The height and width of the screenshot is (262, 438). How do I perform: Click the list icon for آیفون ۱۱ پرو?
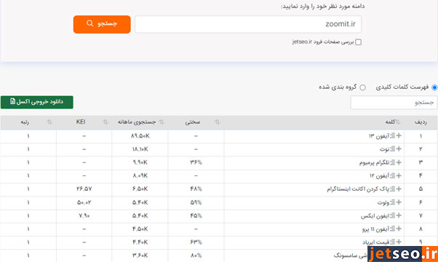392,229
